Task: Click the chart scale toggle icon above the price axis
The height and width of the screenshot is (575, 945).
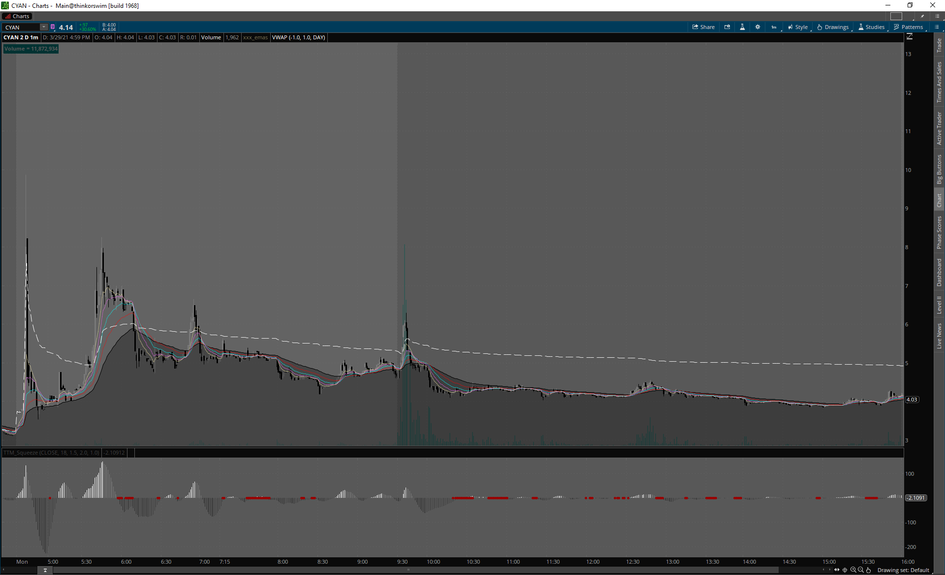Action: pos(909,37)
